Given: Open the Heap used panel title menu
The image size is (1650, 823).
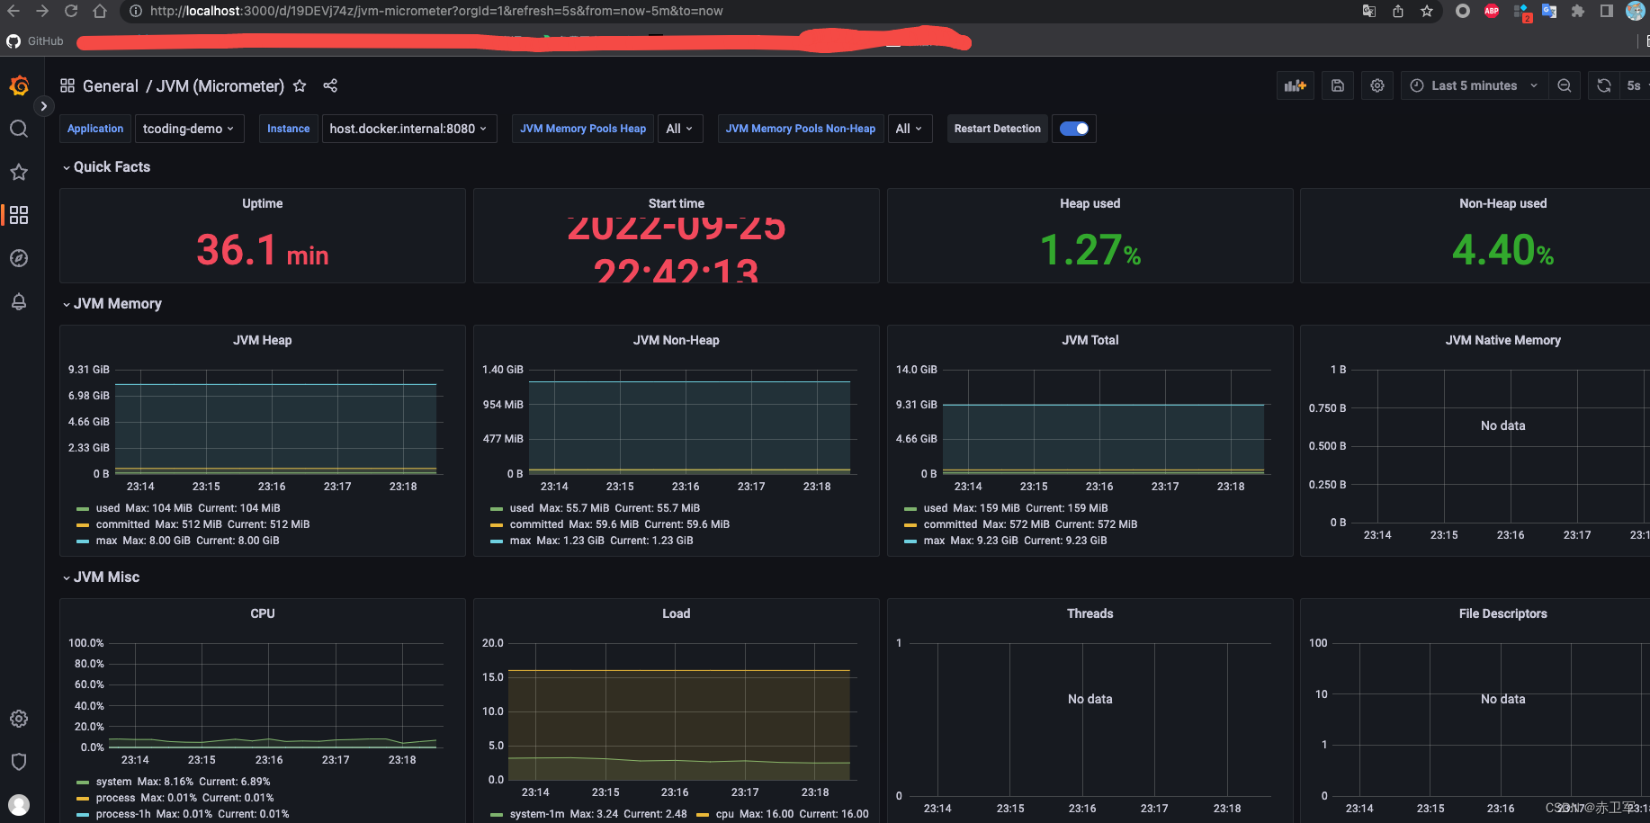Looking at the screenshot, I should coord(1090,203).
